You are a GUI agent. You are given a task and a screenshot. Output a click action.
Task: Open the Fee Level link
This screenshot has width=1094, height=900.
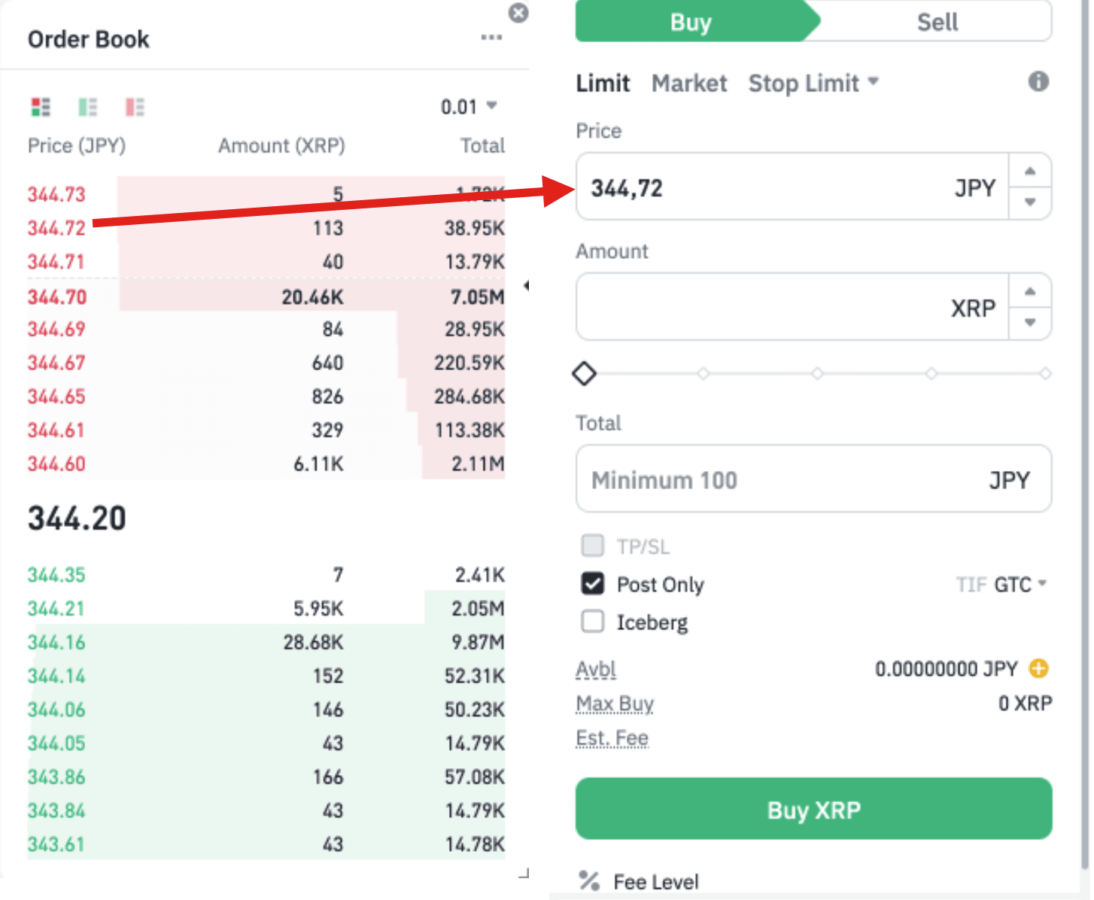(x=655, y=881)
